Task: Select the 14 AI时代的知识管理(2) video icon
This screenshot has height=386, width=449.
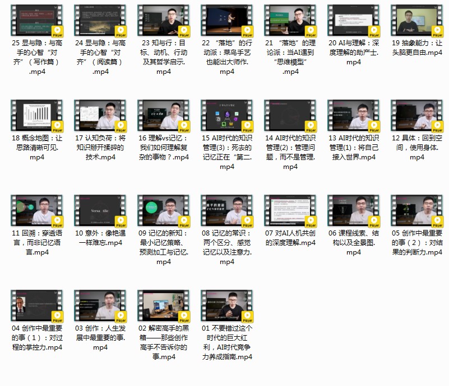Action: (290, 116)
